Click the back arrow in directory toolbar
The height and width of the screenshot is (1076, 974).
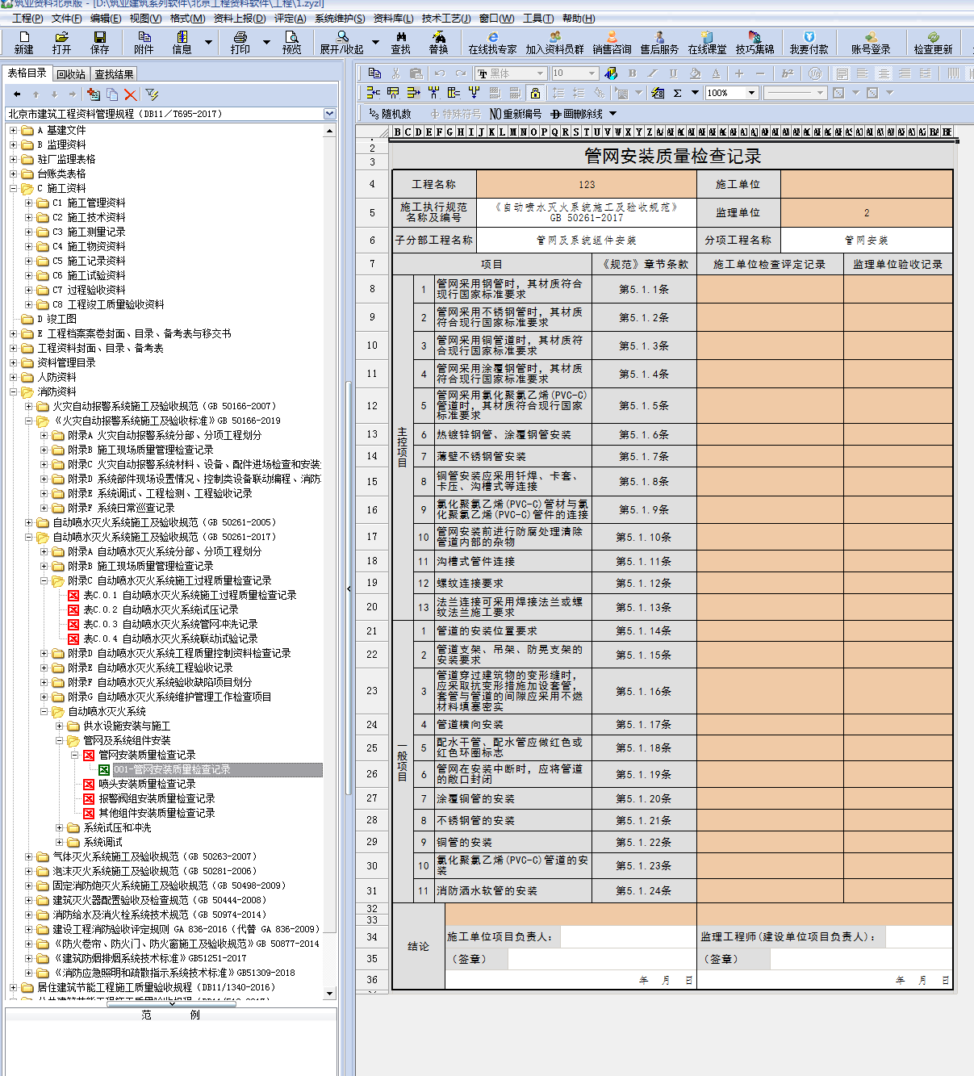17,94
